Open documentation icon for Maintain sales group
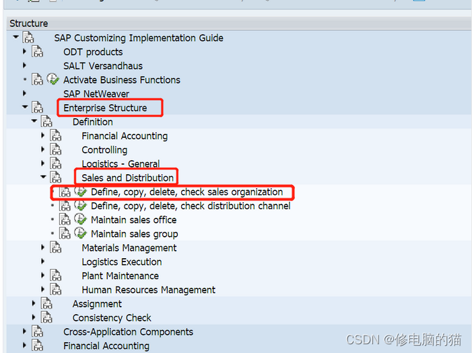472x353 pixels. [x=65, y=233]
